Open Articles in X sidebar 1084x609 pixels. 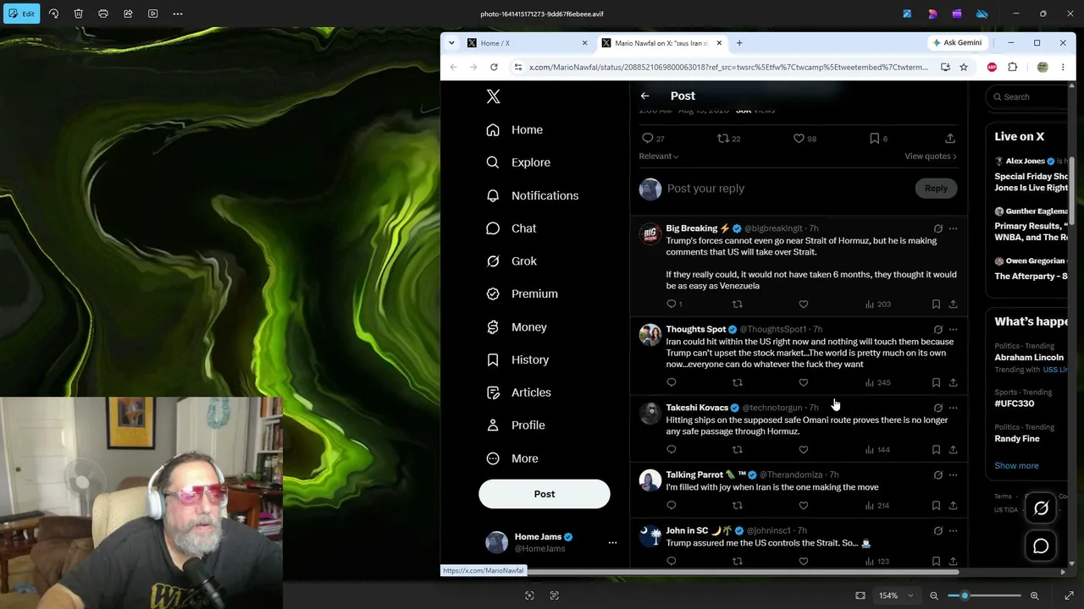tap(519, 392)
